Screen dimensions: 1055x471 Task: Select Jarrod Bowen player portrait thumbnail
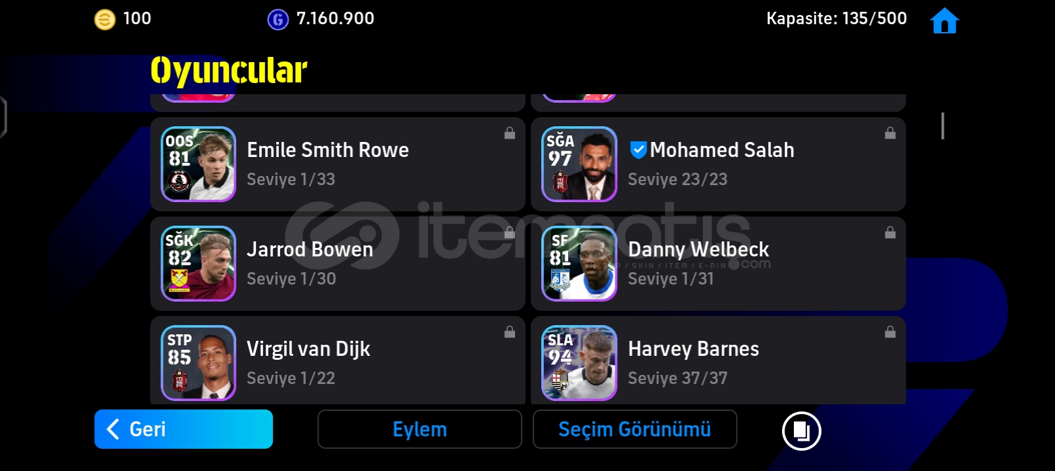pyautogui.click(x=198, y=264)
